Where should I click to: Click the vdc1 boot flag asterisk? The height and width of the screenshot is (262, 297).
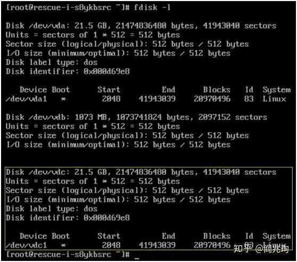[63, 246]
